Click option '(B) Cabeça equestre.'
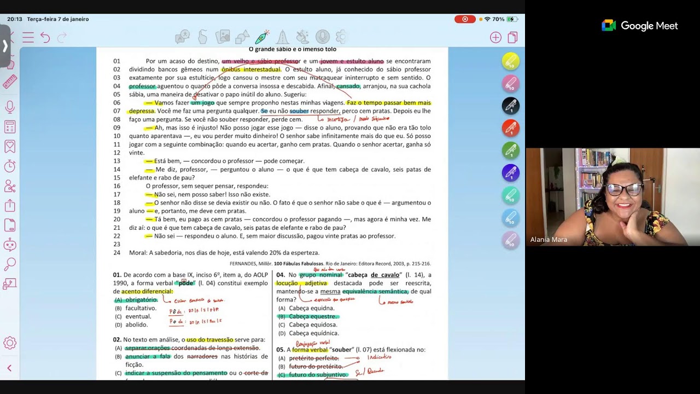 tap(308, 316)
